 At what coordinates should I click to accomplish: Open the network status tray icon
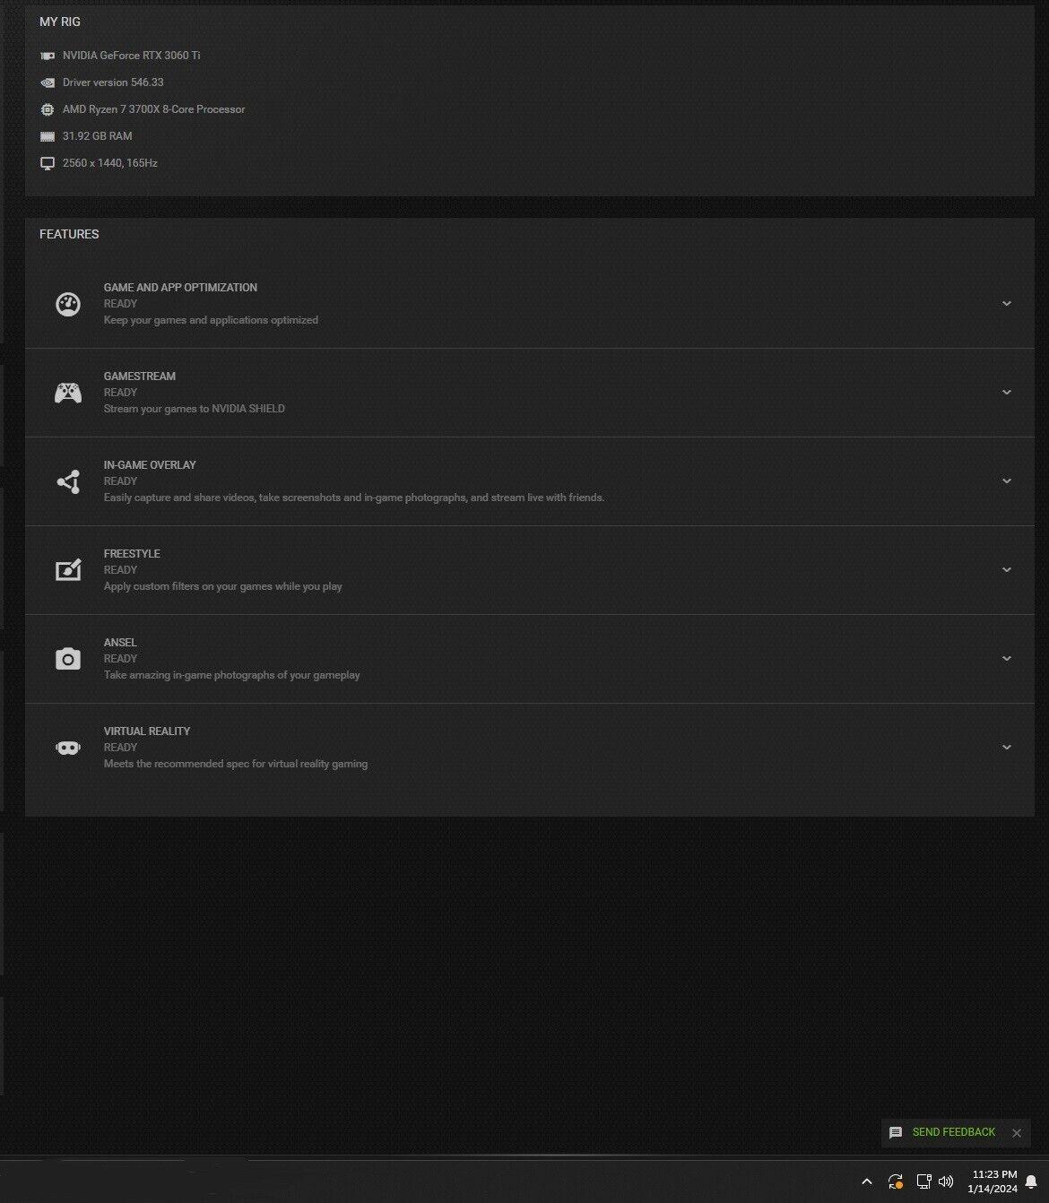(923, 1181)
